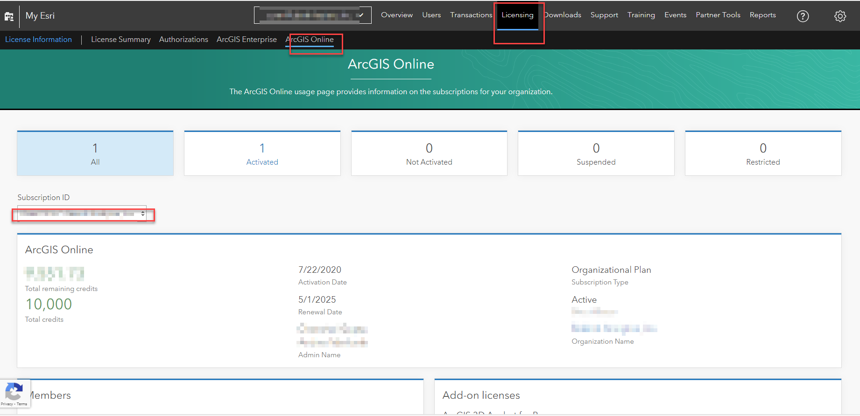This screenshot has width=860, height=416.
Task: Filter by Activated subscriptions card
Action: (262, 153)
